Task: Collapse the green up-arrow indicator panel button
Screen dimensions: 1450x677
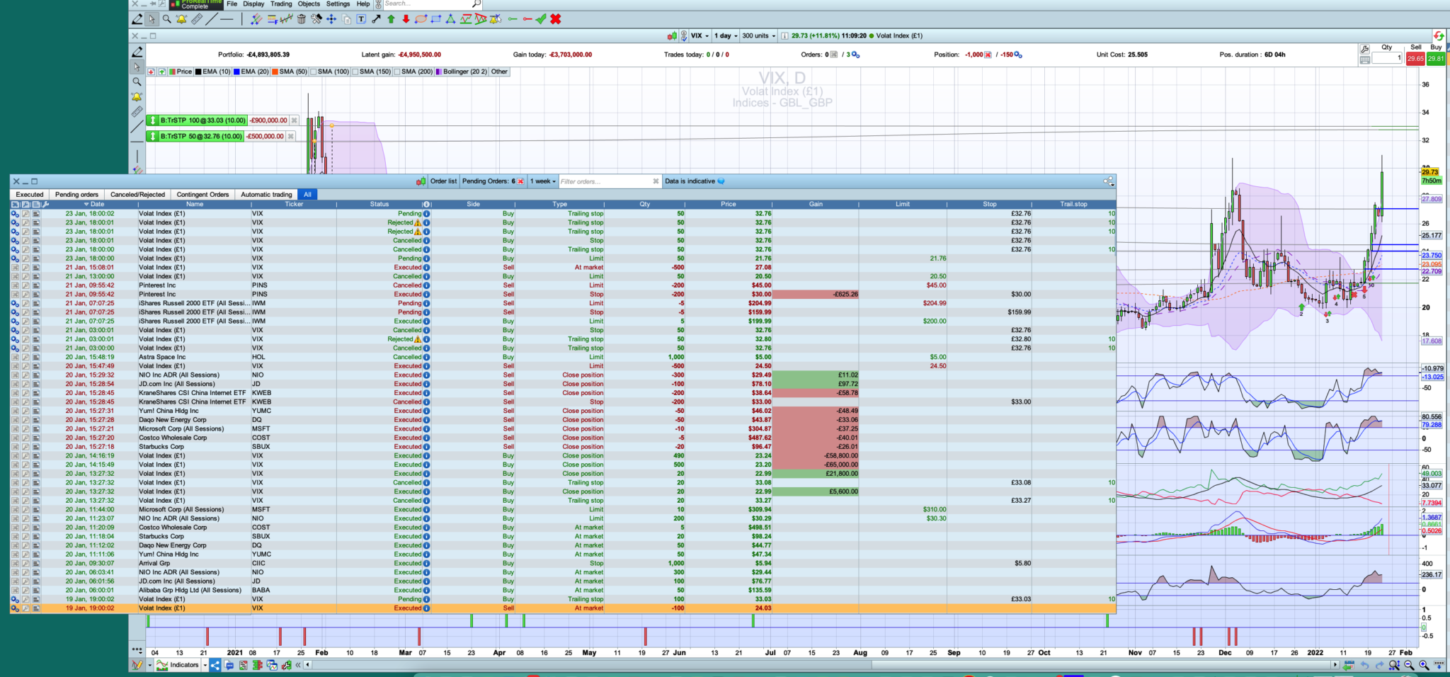Action: [162, 72]
